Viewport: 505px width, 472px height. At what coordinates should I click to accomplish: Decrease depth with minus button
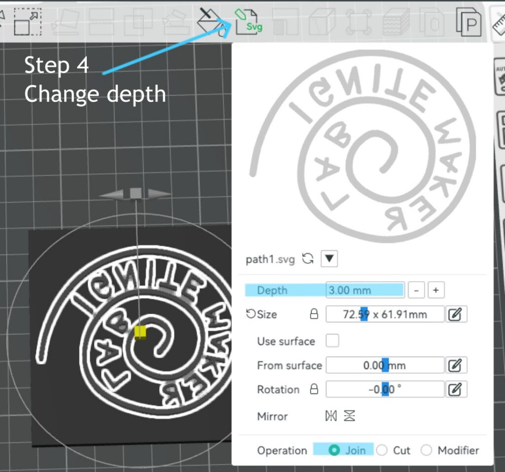point(416,290)
